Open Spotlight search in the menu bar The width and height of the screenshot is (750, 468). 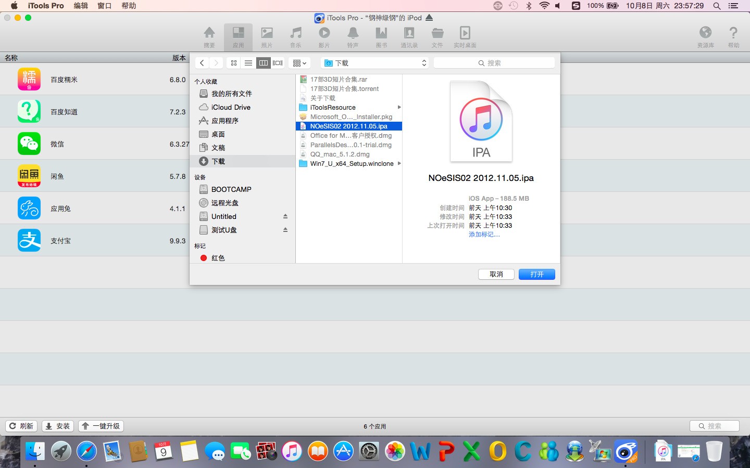(x=717, y=6)
